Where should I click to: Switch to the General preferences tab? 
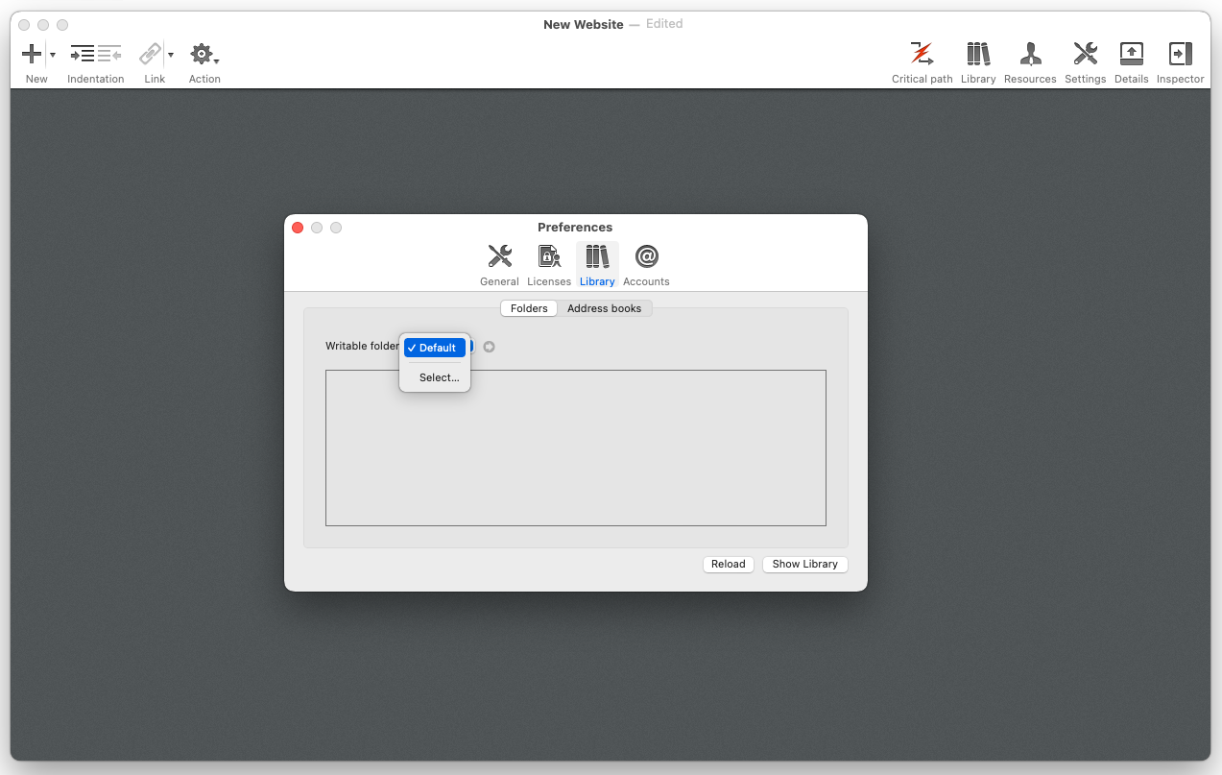(499, 265)
